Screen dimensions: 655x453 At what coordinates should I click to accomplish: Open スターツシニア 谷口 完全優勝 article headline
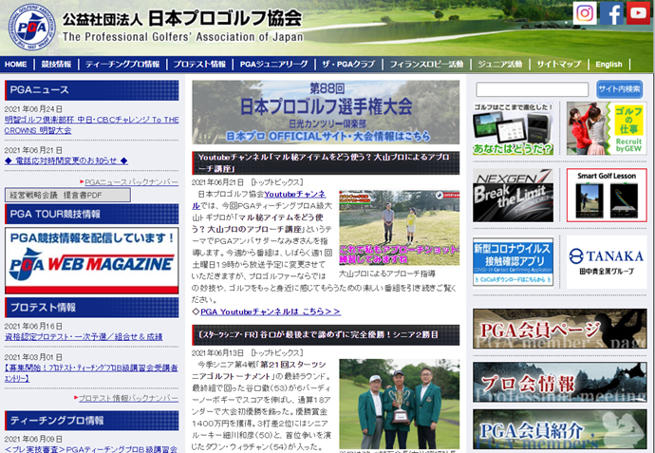click(x=326, y=335)
